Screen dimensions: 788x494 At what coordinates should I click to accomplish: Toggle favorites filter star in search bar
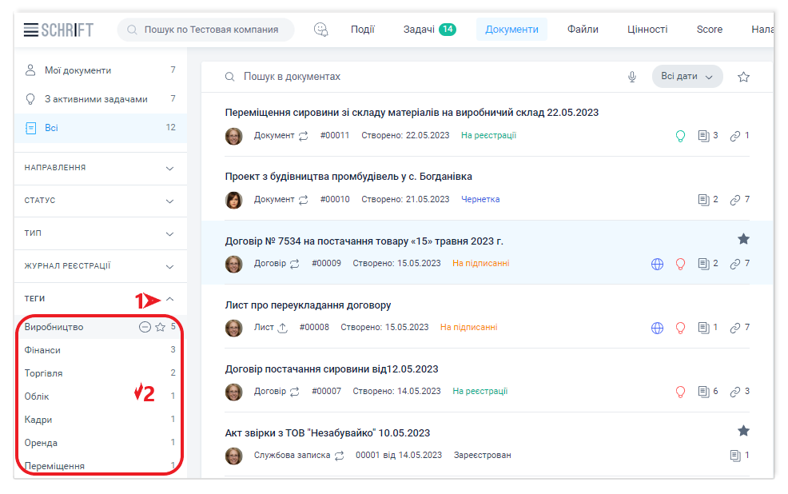pos(743,77)
